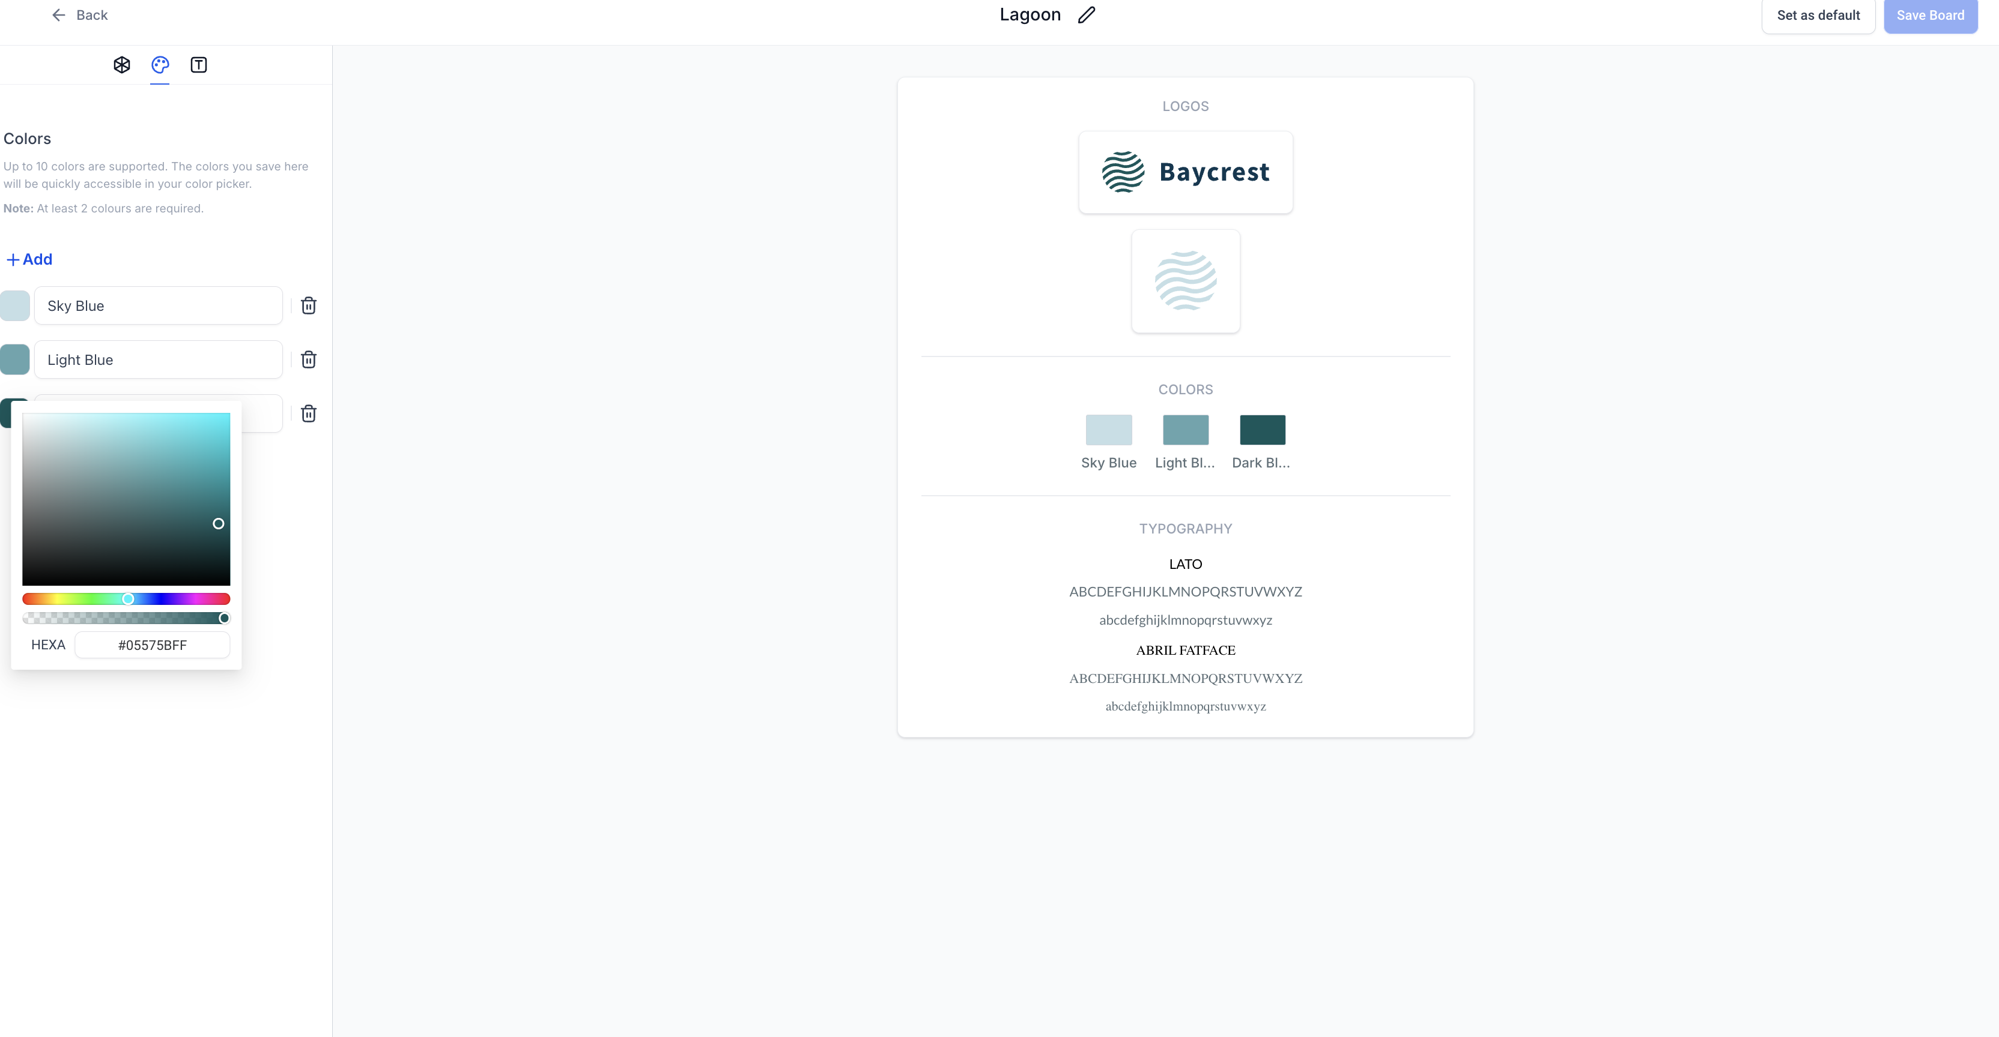This screenshot has height=1037, width=1999.
Task: Click inside the HEXA value field
Action: [x=152, y=645]
